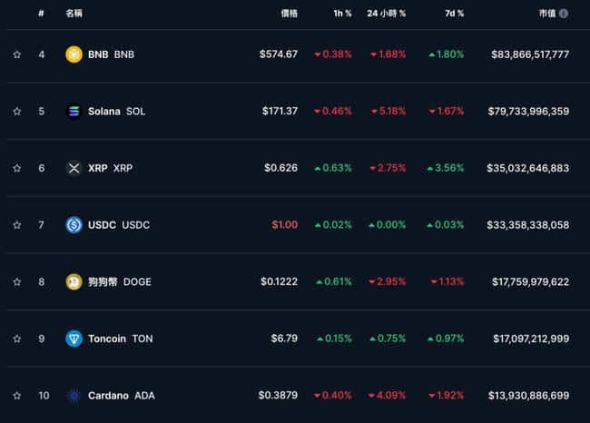Screen dimensions: 590x423
Task: Click the market cap info icon
Action: [564, 14]
